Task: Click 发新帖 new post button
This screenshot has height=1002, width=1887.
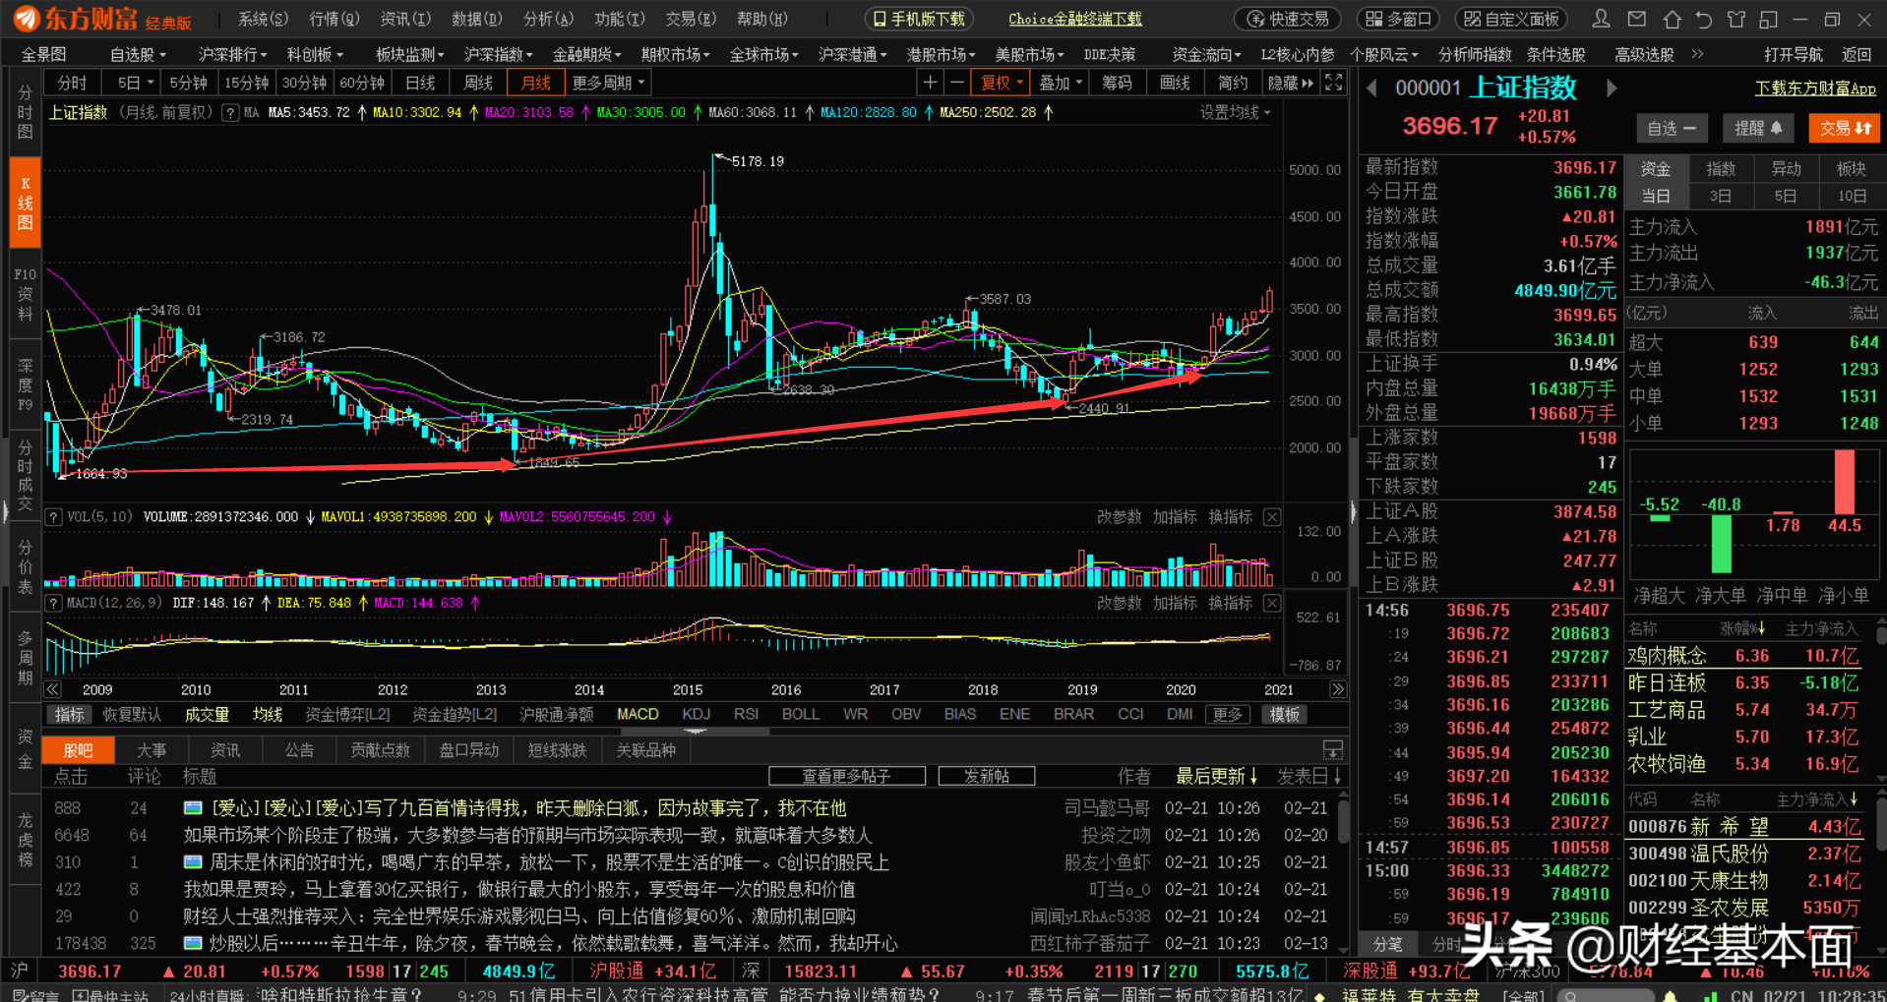Action: pos(987,777)
